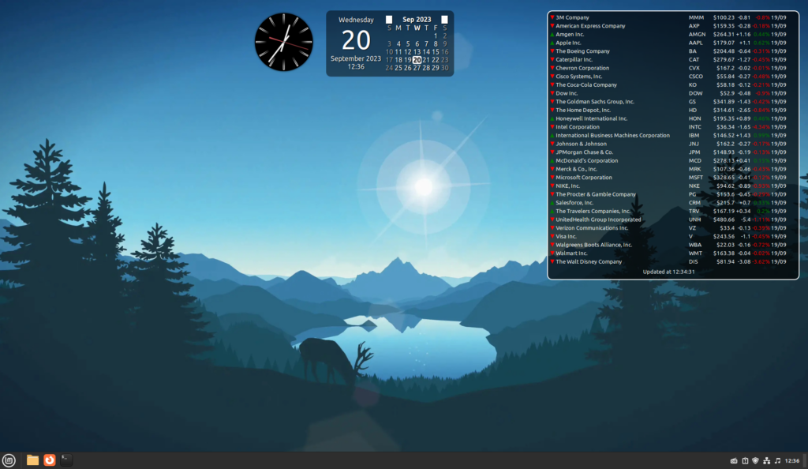
Task: Click Chevron Corporation in stock list
Action: (582, 68)
